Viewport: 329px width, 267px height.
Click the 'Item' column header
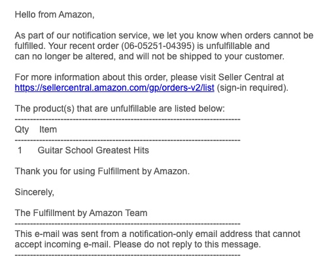click(x=48, y=129)
